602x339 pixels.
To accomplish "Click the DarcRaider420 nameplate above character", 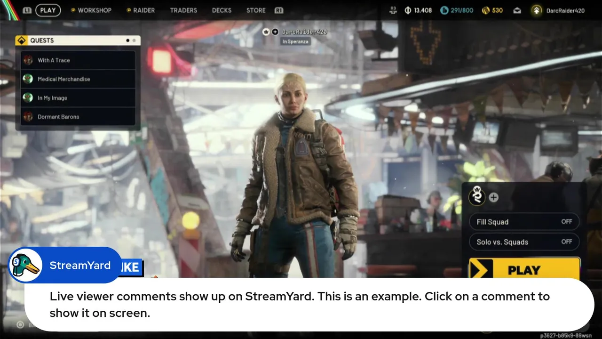I will tap(304, 32).
